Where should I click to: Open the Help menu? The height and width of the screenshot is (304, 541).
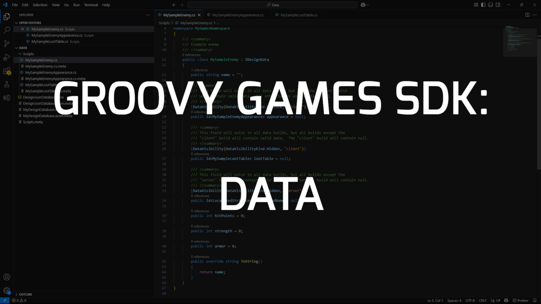pyautogui.click(x=106, y=5)
